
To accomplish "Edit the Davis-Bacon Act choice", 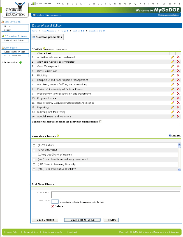I will click(x=172, y=71).
